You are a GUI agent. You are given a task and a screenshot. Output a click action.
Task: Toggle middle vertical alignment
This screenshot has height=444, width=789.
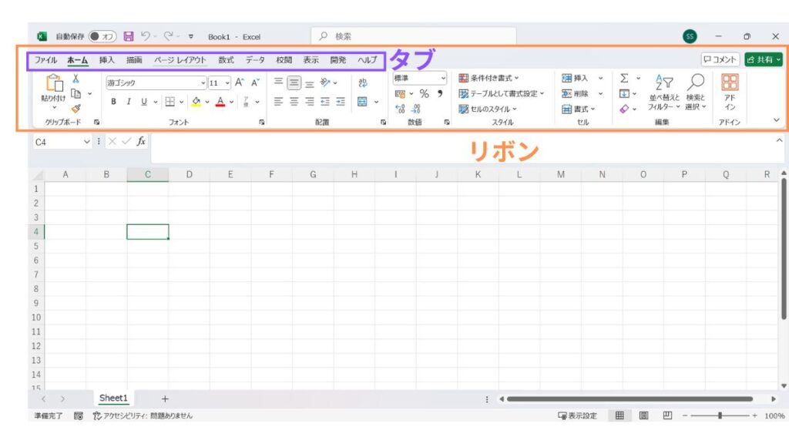point(294,82)
